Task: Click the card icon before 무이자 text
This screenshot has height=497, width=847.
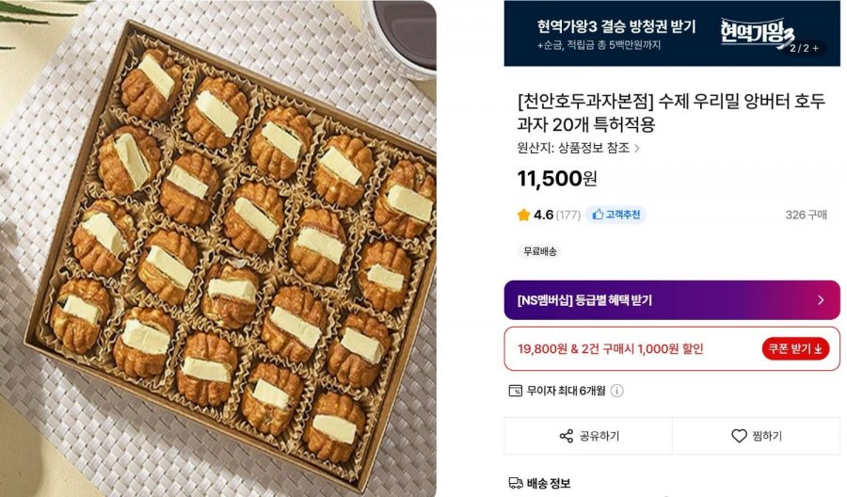Action: tap(515, 391)
